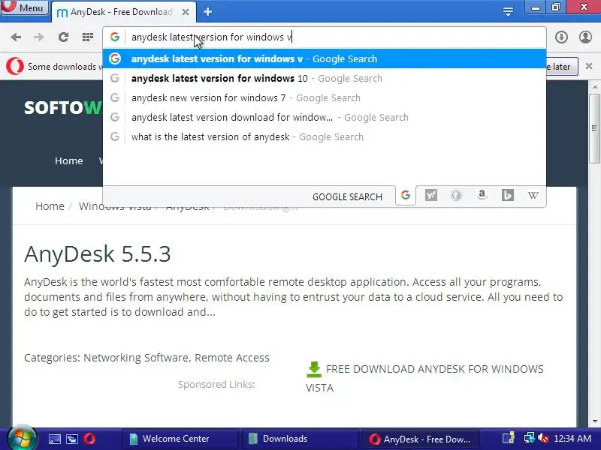Click the Switch between windows quick launch icon
601x450 pixels.
(72, 439)
